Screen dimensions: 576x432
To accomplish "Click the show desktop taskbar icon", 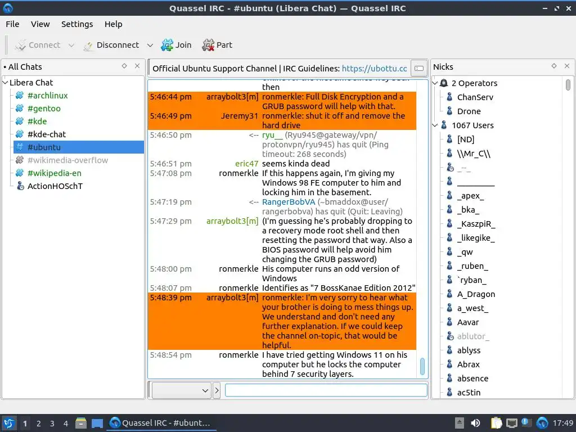I will pyautogui.click(x=97, y=423).
